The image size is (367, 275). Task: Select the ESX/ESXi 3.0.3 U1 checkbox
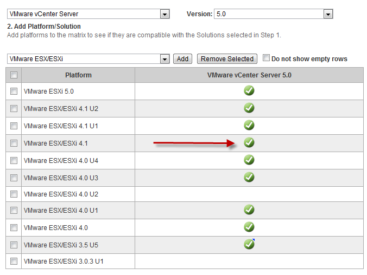pyautogui.click(x=14, y=261)
